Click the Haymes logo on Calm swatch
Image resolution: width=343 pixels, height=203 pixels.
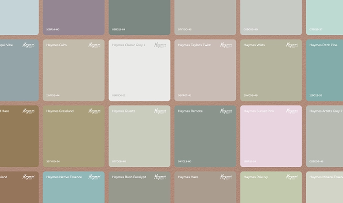pyautogui.click(x=95, y=45)
